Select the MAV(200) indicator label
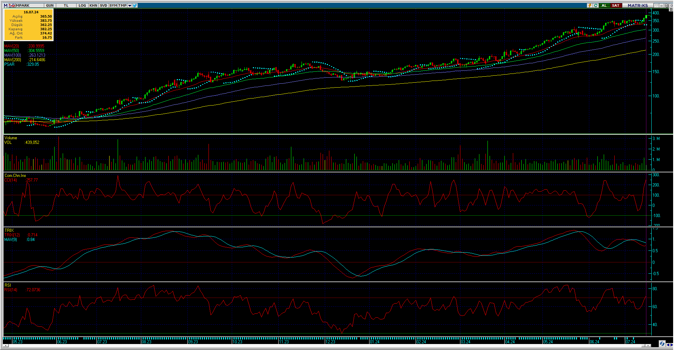 click(x=13, y=60)
